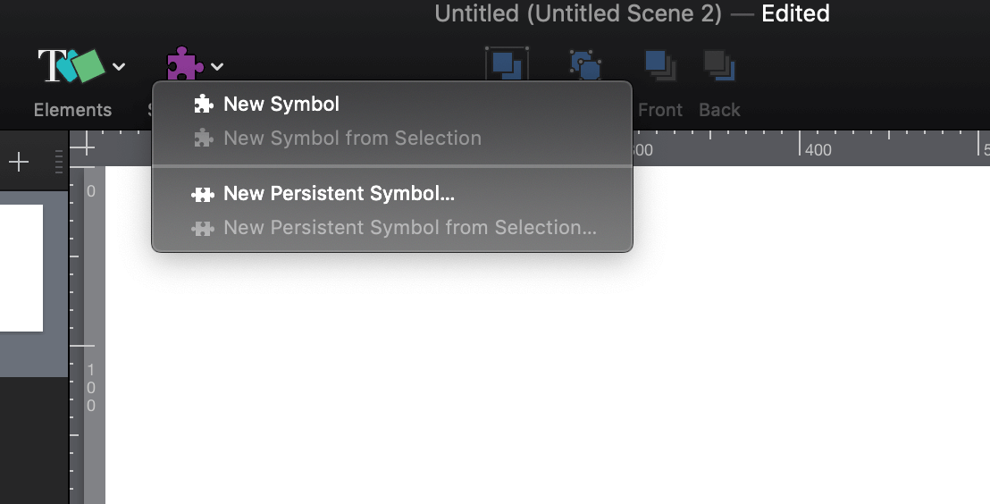Open the Elements insert tool
Viewport: 990px width, 504px height.
tap(71, 65)
